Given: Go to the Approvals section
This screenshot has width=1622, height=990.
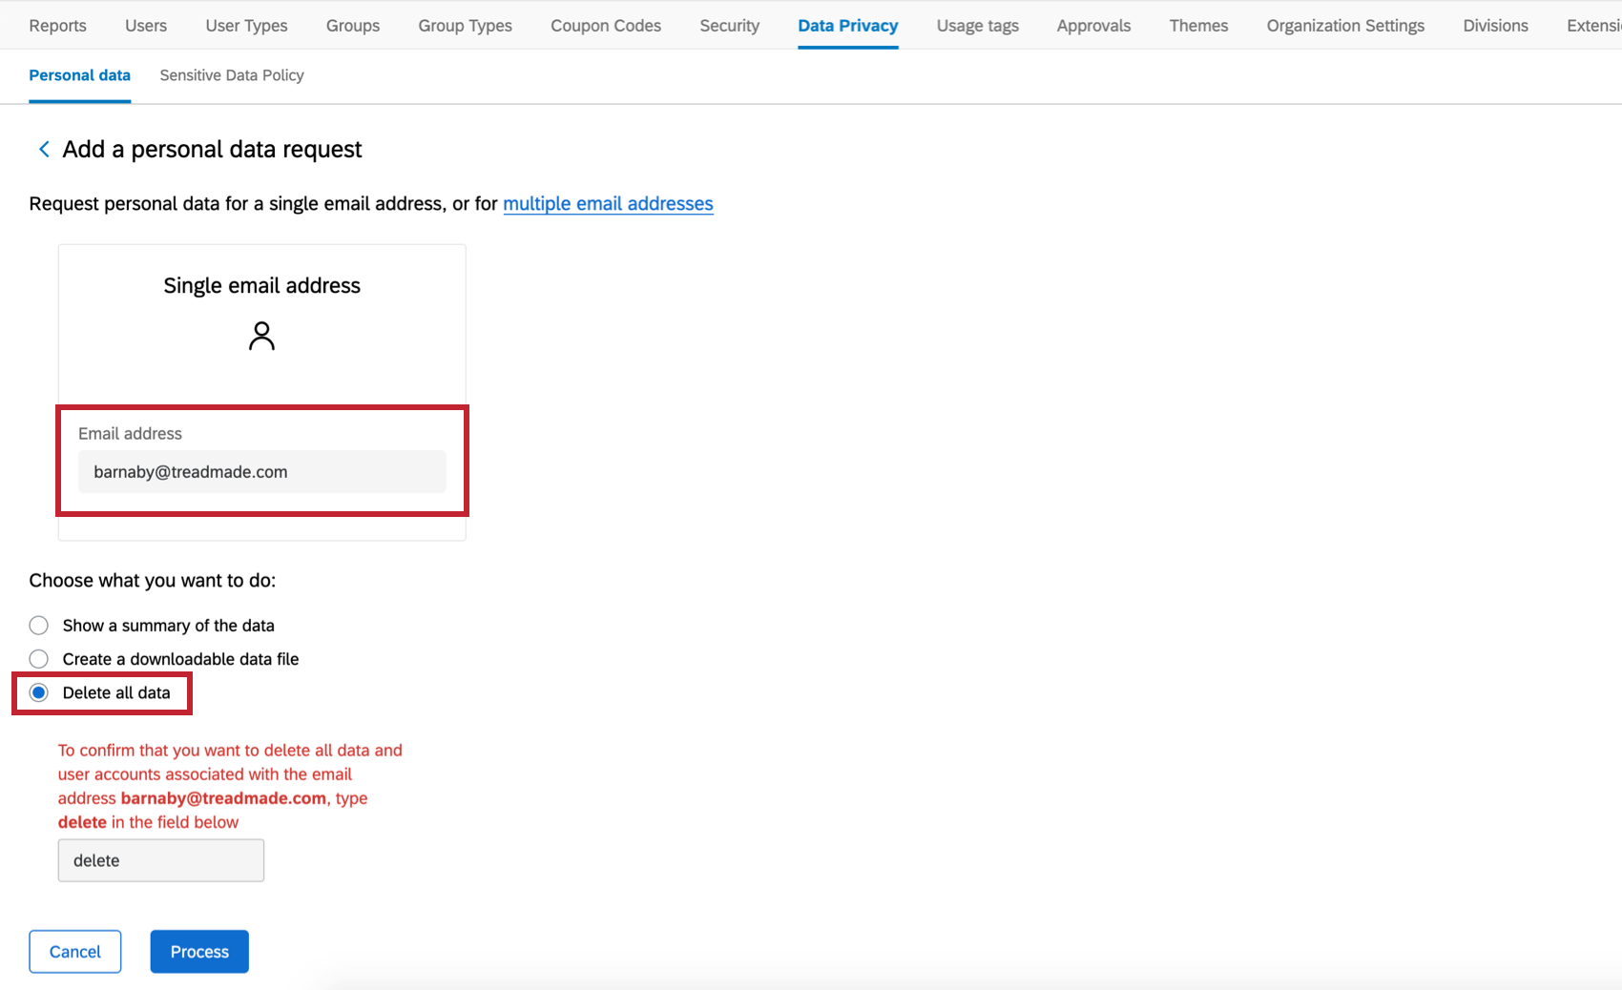Looking at the screenshot, I should point(1092,26).
